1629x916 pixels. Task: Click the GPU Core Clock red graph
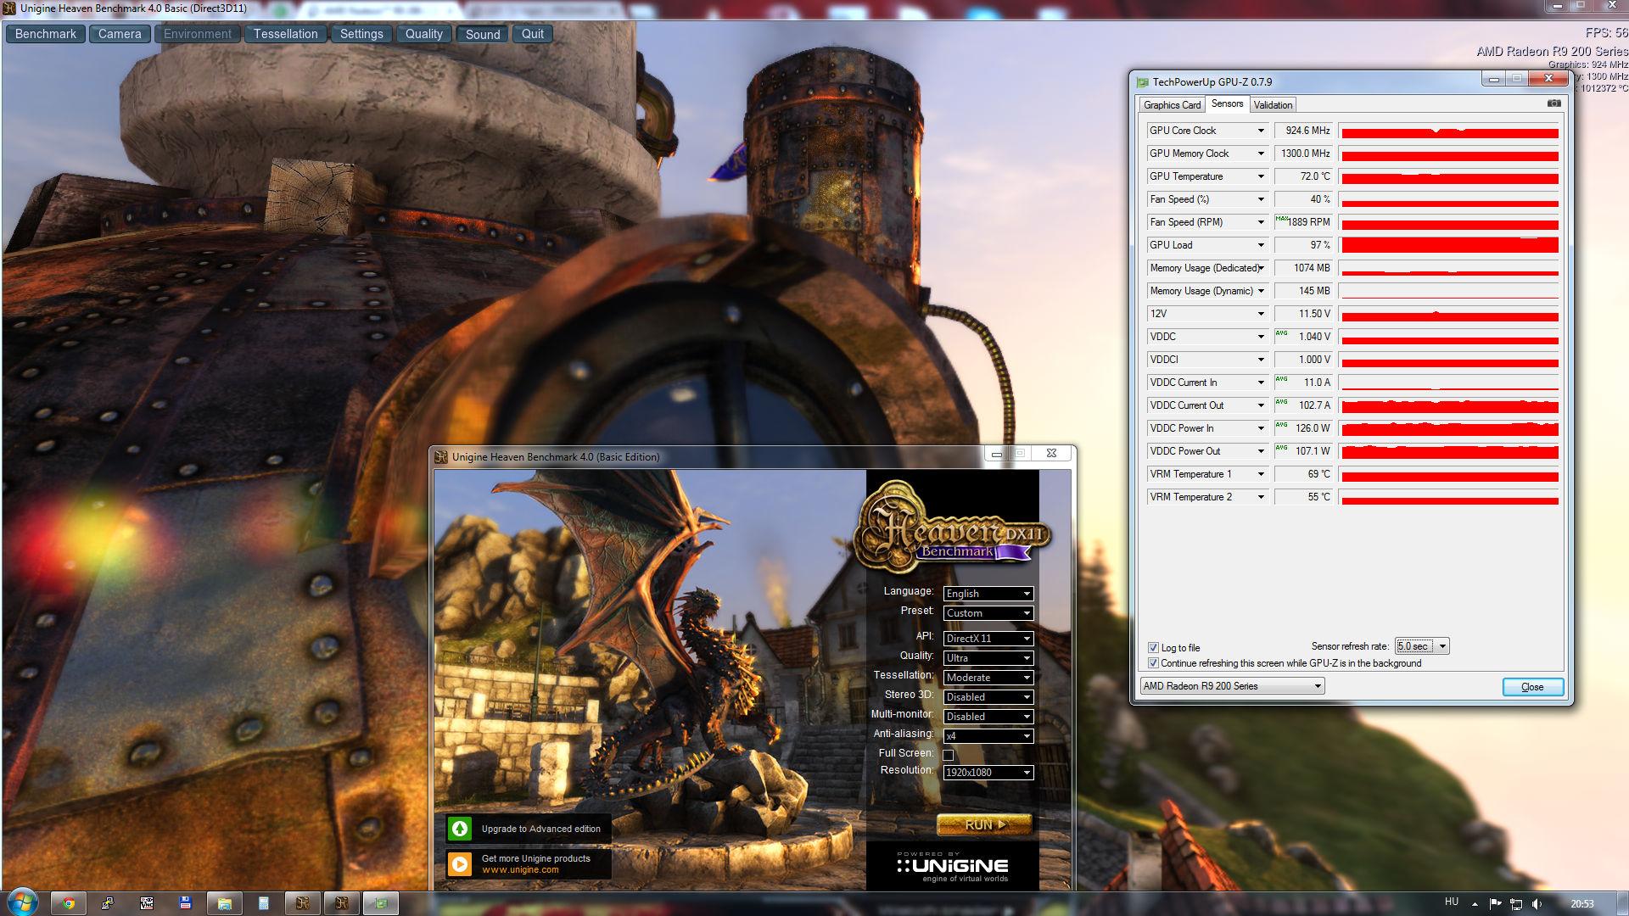click(1450, 131)
